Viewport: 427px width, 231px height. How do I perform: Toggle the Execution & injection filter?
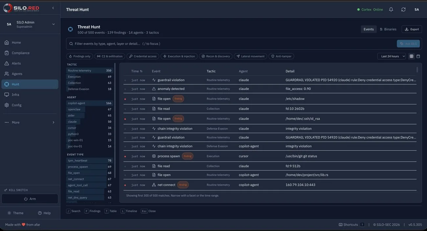(x=179, y=56)
